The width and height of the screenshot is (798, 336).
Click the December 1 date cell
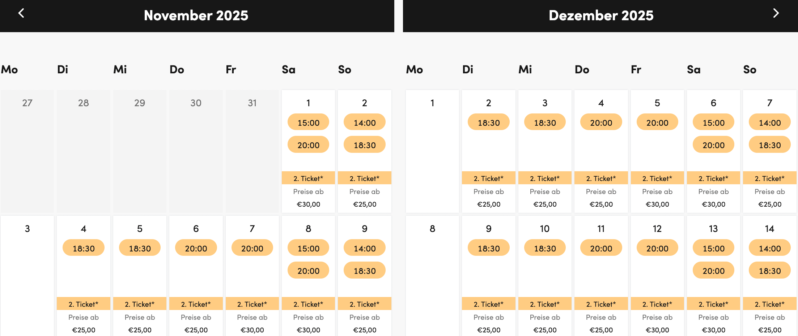432,151
